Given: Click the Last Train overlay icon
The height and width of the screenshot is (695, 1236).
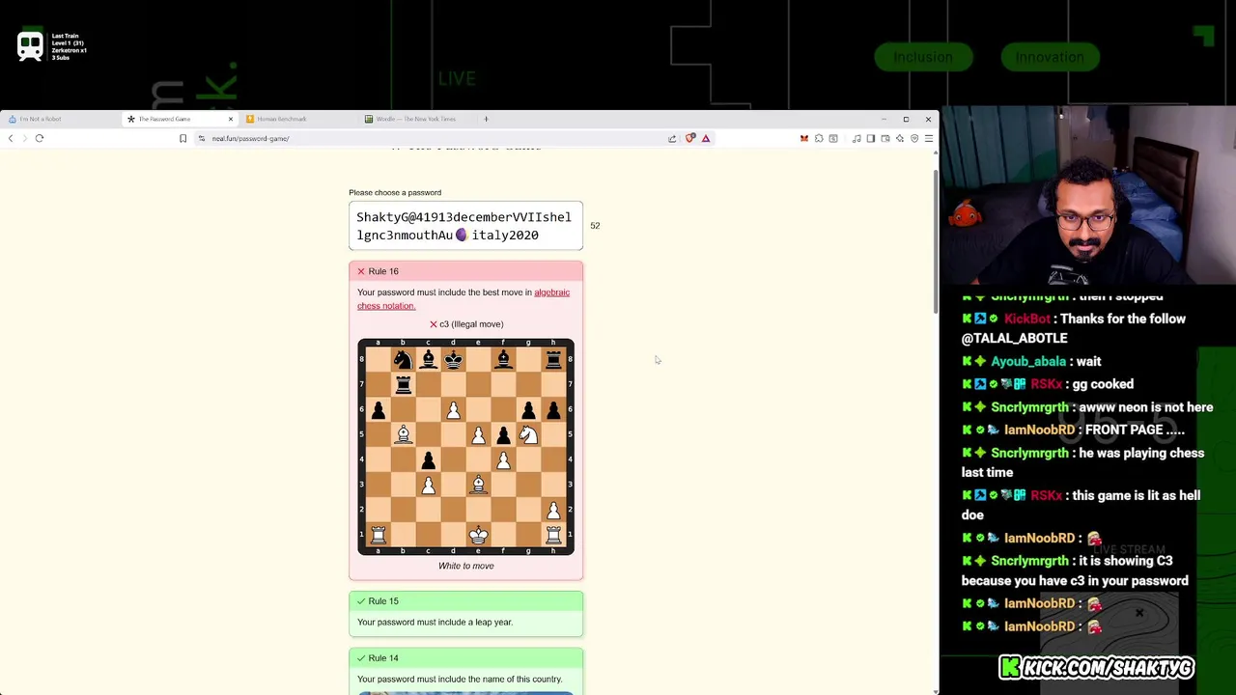Looking at the screenshot, I should (30, 46).
